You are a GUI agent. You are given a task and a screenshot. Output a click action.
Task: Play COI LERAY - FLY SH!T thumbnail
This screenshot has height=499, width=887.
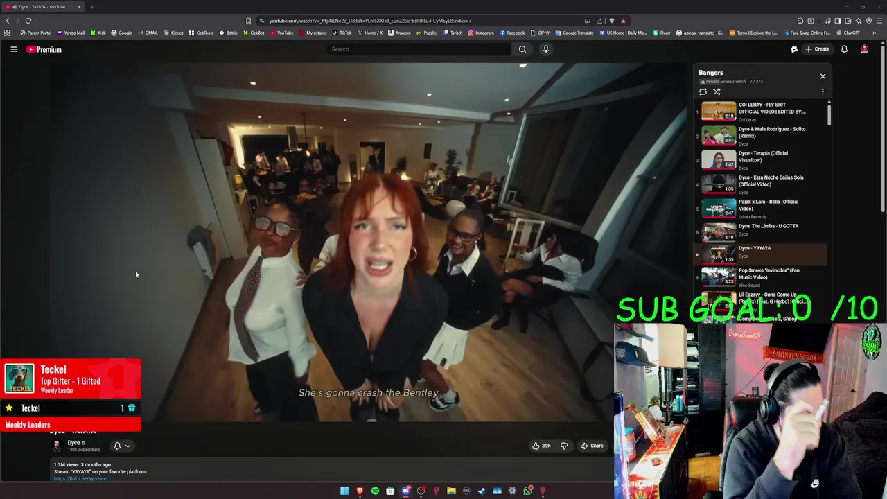pyautogui.click(x=719, y=112)
